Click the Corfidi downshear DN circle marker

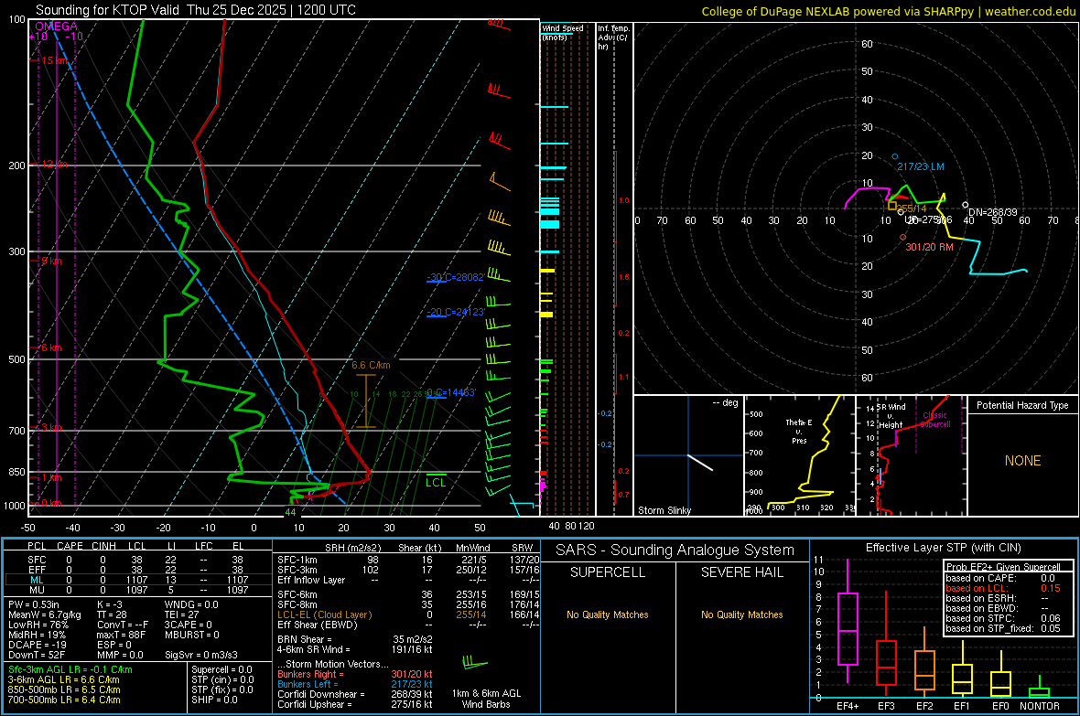(x=966, y=205)
